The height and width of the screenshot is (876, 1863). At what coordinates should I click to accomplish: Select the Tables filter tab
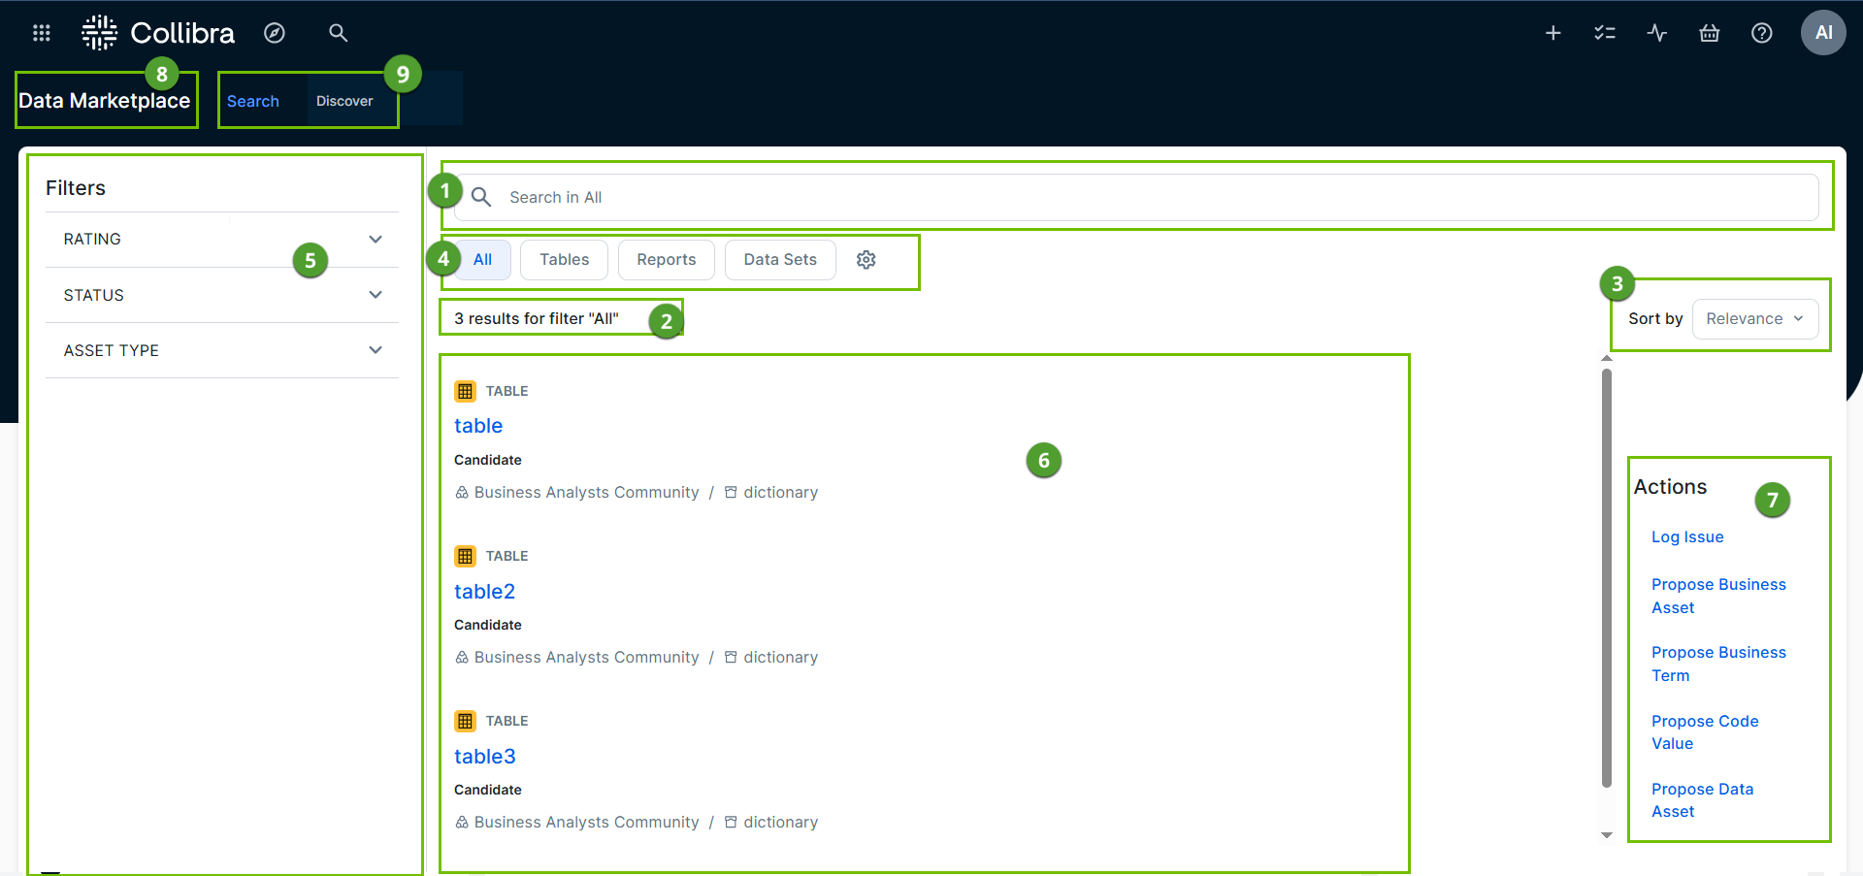point(564,260)
